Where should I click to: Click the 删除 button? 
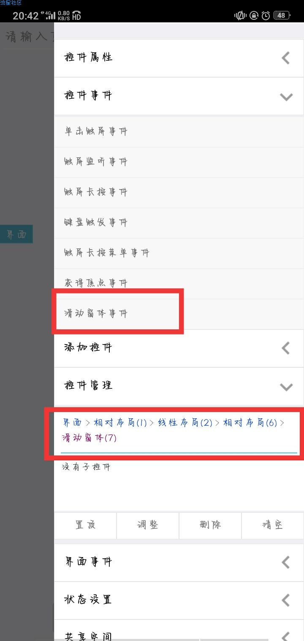pos(210,525)
